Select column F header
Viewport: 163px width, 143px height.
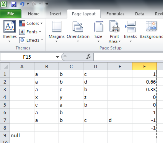coord(144,66)
